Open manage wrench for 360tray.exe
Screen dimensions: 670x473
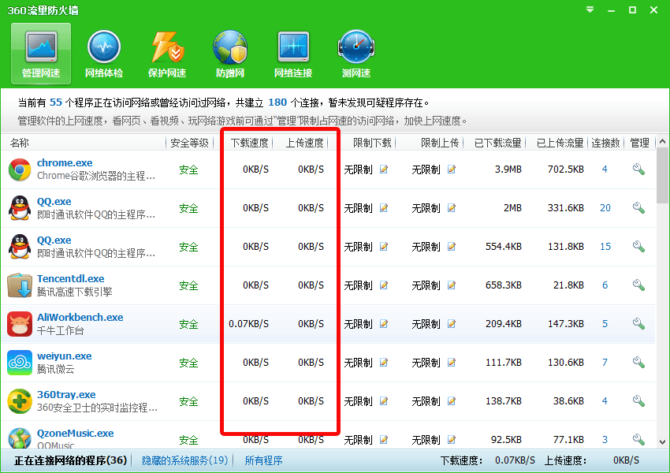click(638, 400)
